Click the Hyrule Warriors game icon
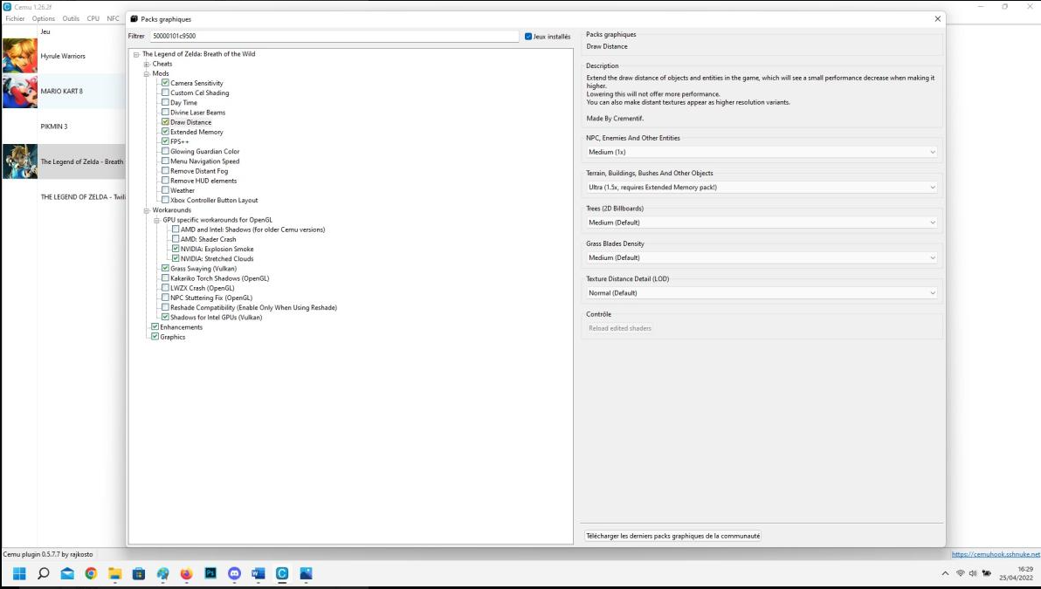 pyautogui.click(x=19, y=56)
